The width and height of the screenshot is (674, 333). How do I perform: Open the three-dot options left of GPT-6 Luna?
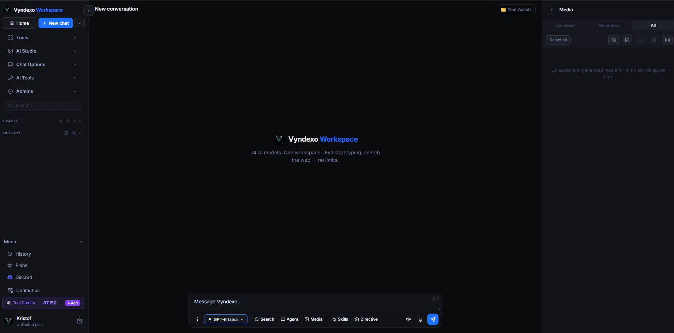(x=197, y=319)
